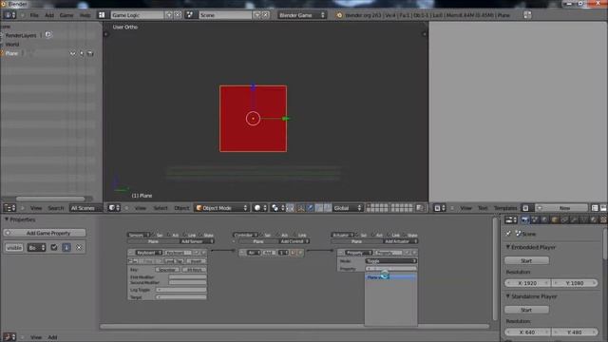The height and width of the screenshot is (342, 608).
Task: Add a new scene with the plus icon
Action: tap(257, 15)
